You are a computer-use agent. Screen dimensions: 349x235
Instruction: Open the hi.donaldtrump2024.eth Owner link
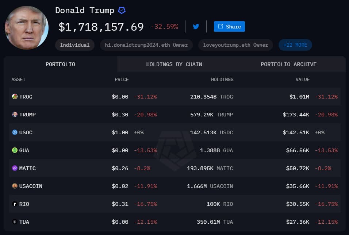[x=146, y=45]
